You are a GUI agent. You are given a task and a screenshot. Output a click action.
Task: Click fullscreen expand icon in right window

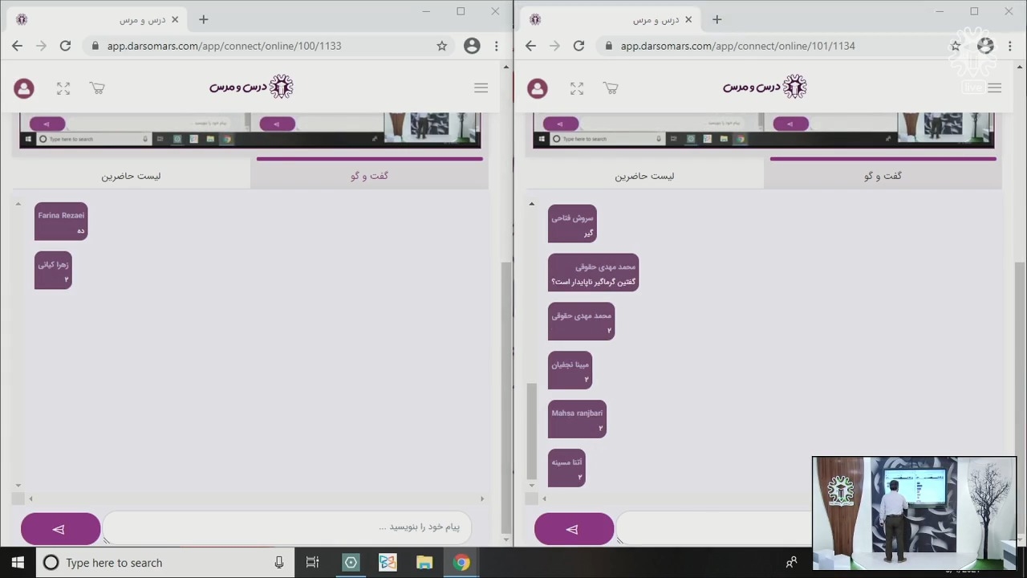click(577, 88)
